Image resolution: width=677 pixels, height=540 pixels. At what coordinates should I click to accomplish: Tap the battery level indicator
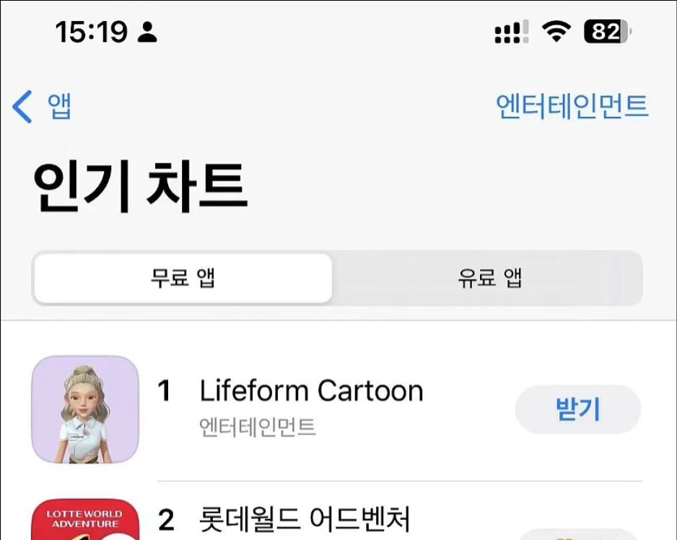click(x=608, y=32)
